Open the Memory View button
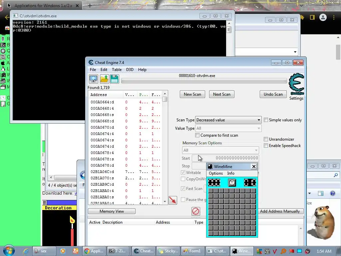This screenshot has width=341, height=256. (x=112, y=211)
